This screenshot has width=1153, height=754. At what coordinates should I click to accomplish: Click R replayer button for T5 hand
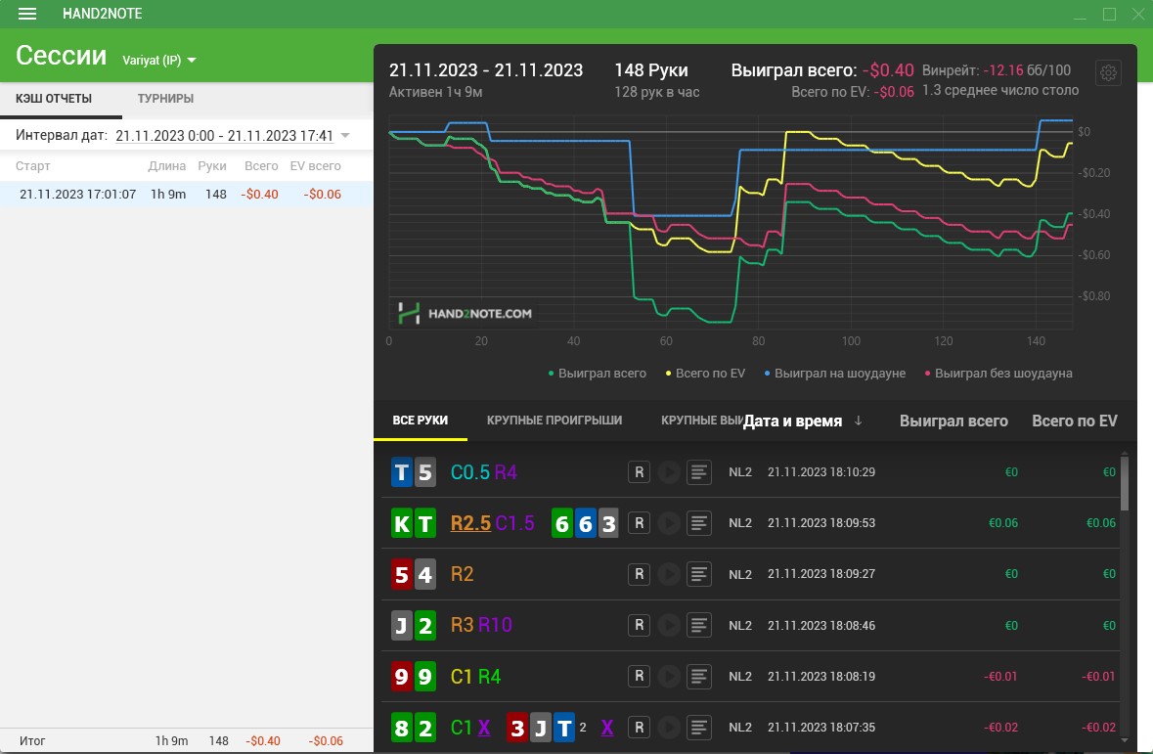tap(639, 472)
